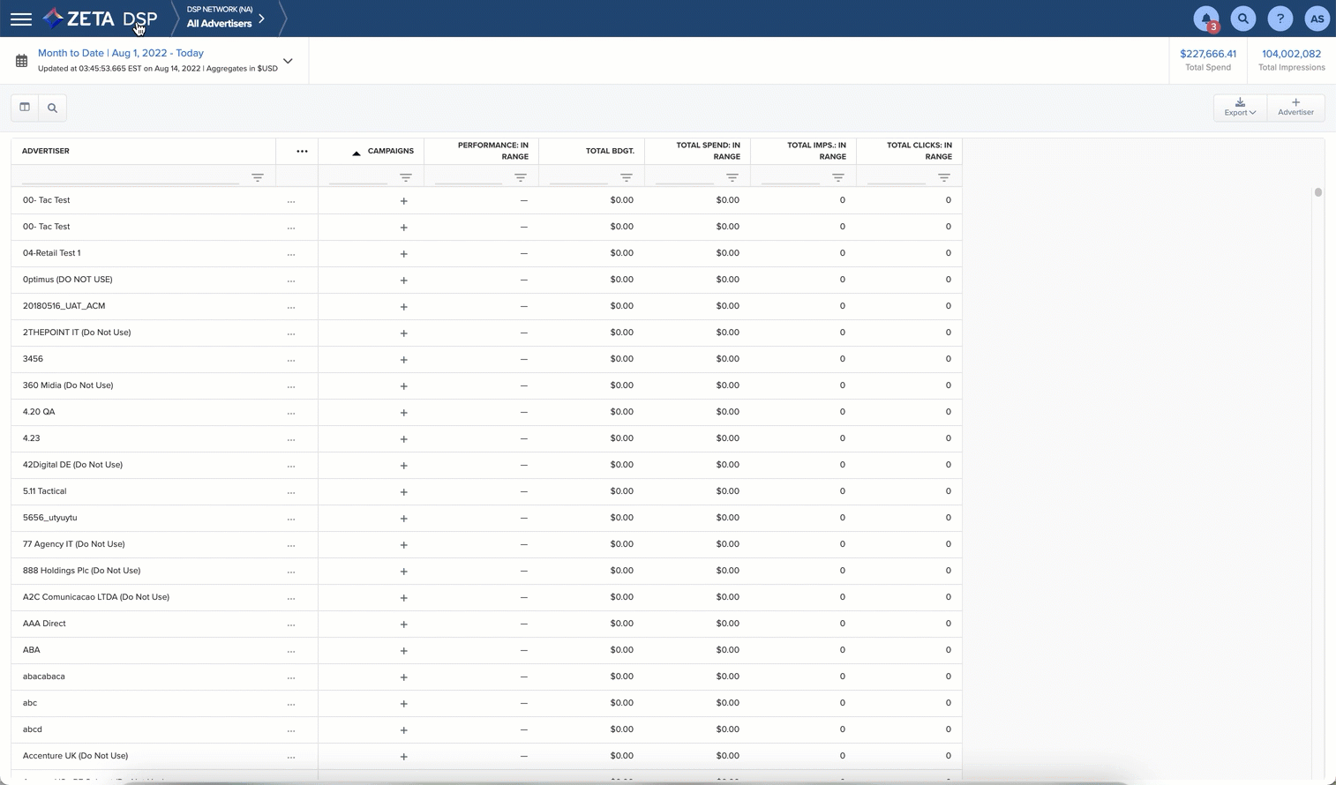Click the Advertiser column filter input
This screenshot has height=785, width=1336.
coord(131,177)
